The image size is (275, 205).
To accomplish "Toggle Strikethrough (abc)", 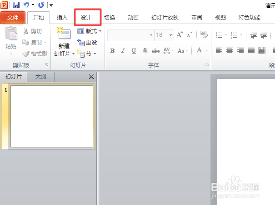I will (x=156, y=51).
